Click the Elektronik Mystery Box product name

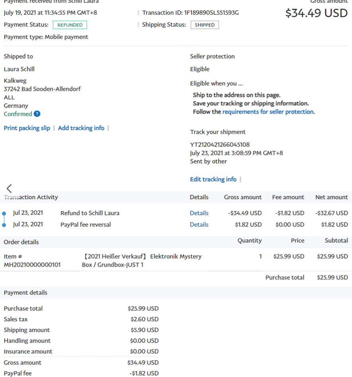pos(142,260)
